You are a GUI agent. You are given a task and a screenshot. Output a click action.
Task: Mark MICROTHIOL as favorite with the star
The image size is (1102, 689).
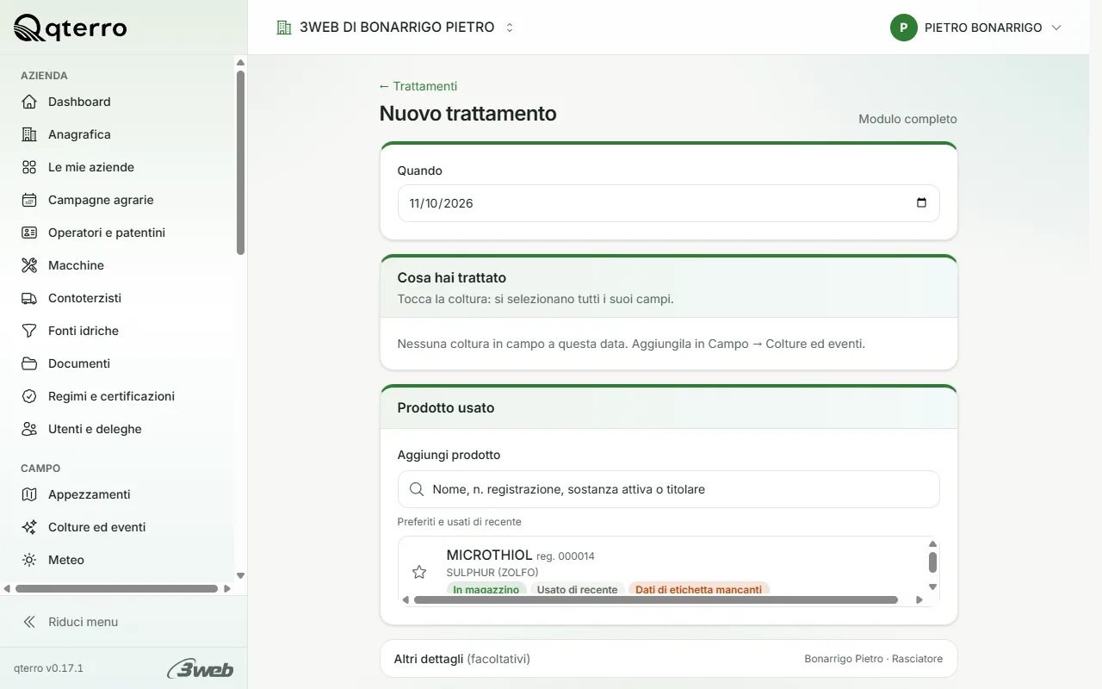tap(419, 572)
